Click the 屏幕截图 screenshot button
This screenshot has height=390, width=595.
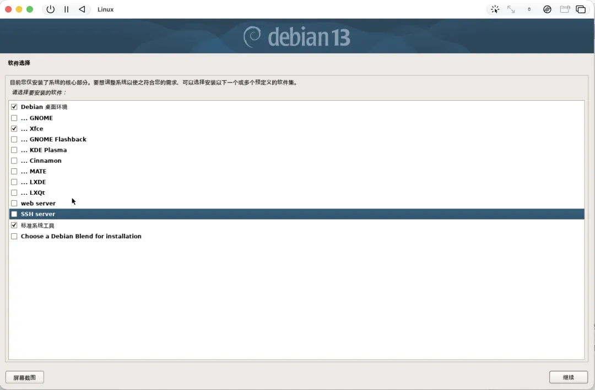click(25, 377)
